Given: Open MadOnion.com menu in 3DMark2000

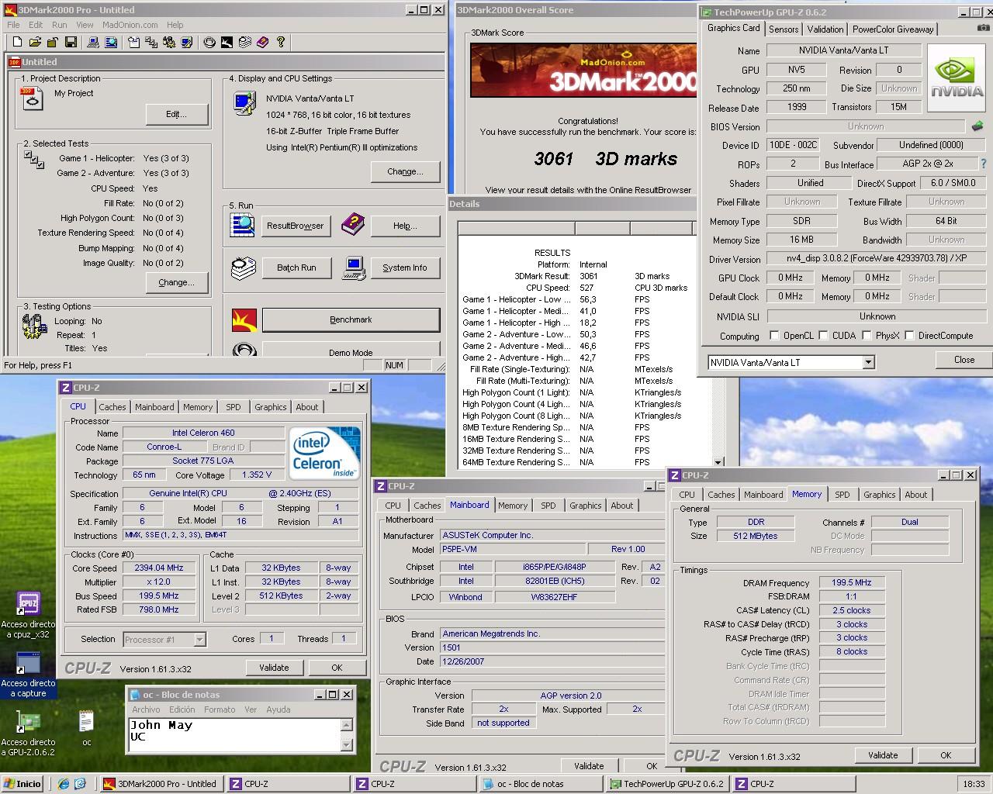Looking at the screenshot, I should point(130,25).
